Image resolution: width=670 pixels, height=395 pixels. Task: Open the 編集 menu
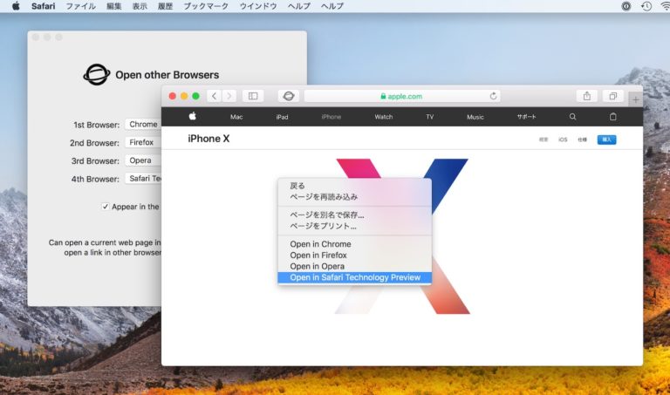click(113, 6)
